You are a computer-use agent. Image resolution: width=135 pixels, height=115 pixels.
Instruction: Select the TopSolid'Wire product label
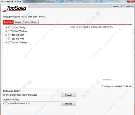pyautogui.click(x=17, y=39)
